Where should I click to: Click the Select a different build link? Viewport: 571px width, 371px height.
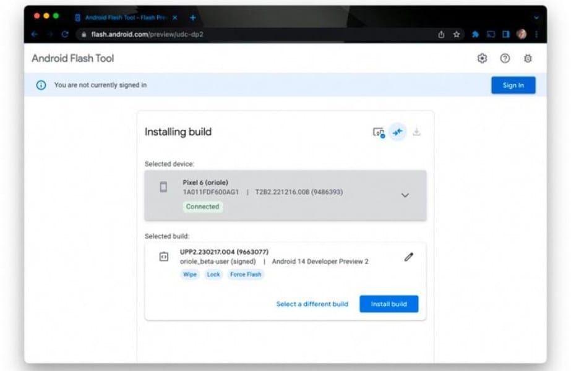coord(312,304)
